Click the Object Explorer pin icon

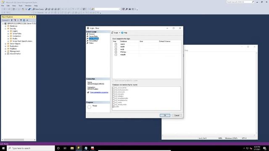32,17
